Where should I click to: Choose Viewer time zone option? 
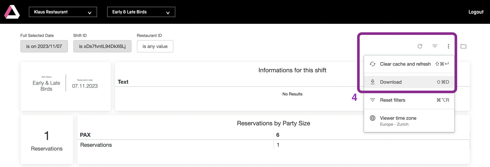[x=398, y=118]
